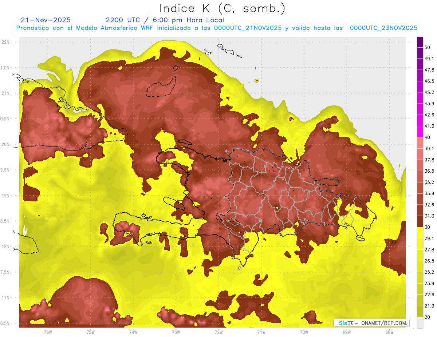
Task: Click the 17N latitude label
Action: (x=6, y=298)
